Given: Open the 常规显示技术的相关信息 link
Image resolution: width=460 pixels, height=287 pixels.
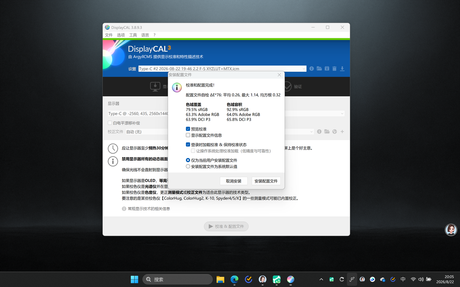Looking at the screenshot, I should click(149, 209).
